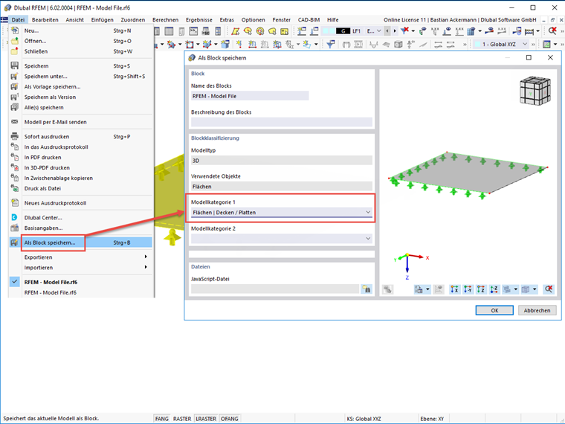The image size is (565, 424).
Task: Open the CAD-BIM menu
Action: (309, 20)
